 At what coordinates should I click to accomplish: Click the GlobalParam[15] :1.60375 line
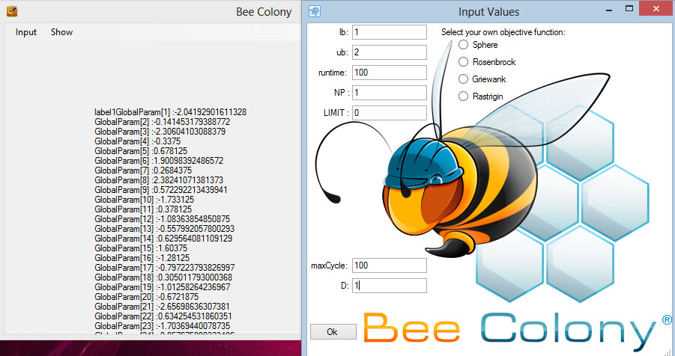tap(141, 248)
